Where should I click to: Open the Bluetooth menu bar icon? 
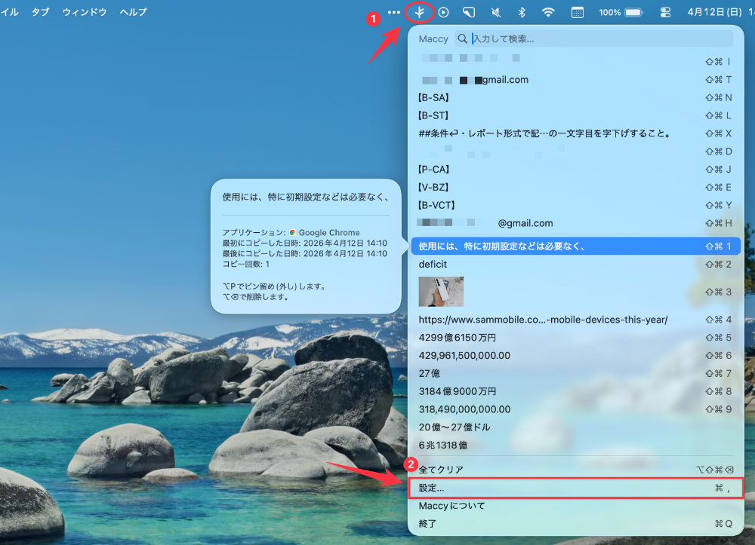[x=521, y=12]
